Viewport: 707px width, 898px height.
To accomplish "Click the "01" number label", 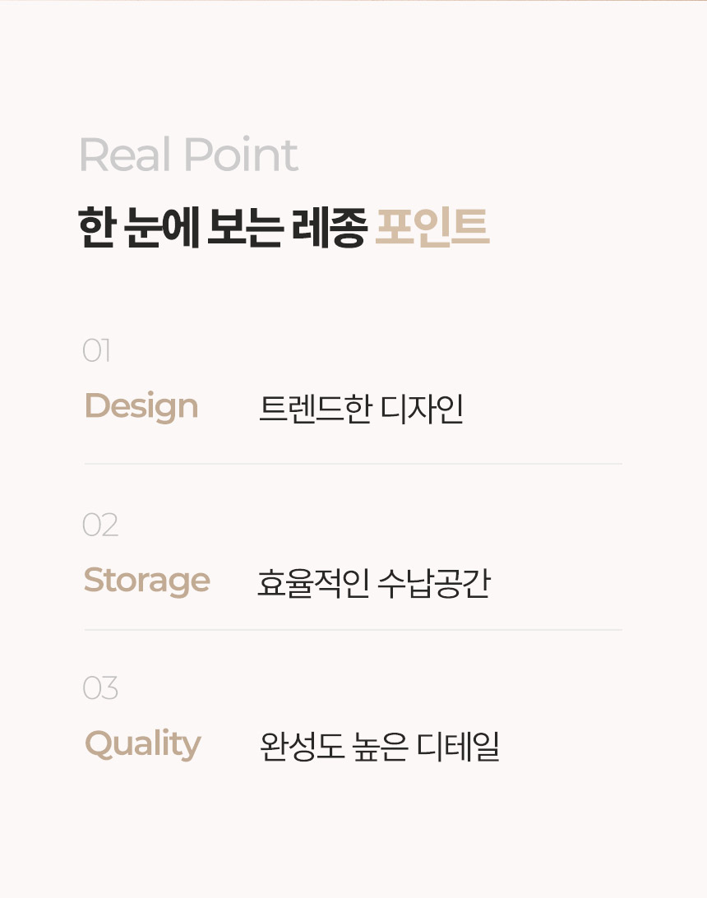I will coord(96,351).
